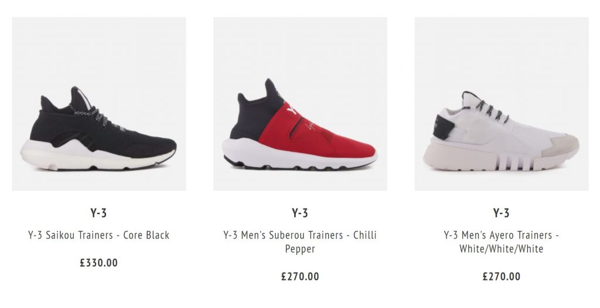Click the black heel tab on the white Ayero shoe
600x308 pixels.
pos(443,127)
